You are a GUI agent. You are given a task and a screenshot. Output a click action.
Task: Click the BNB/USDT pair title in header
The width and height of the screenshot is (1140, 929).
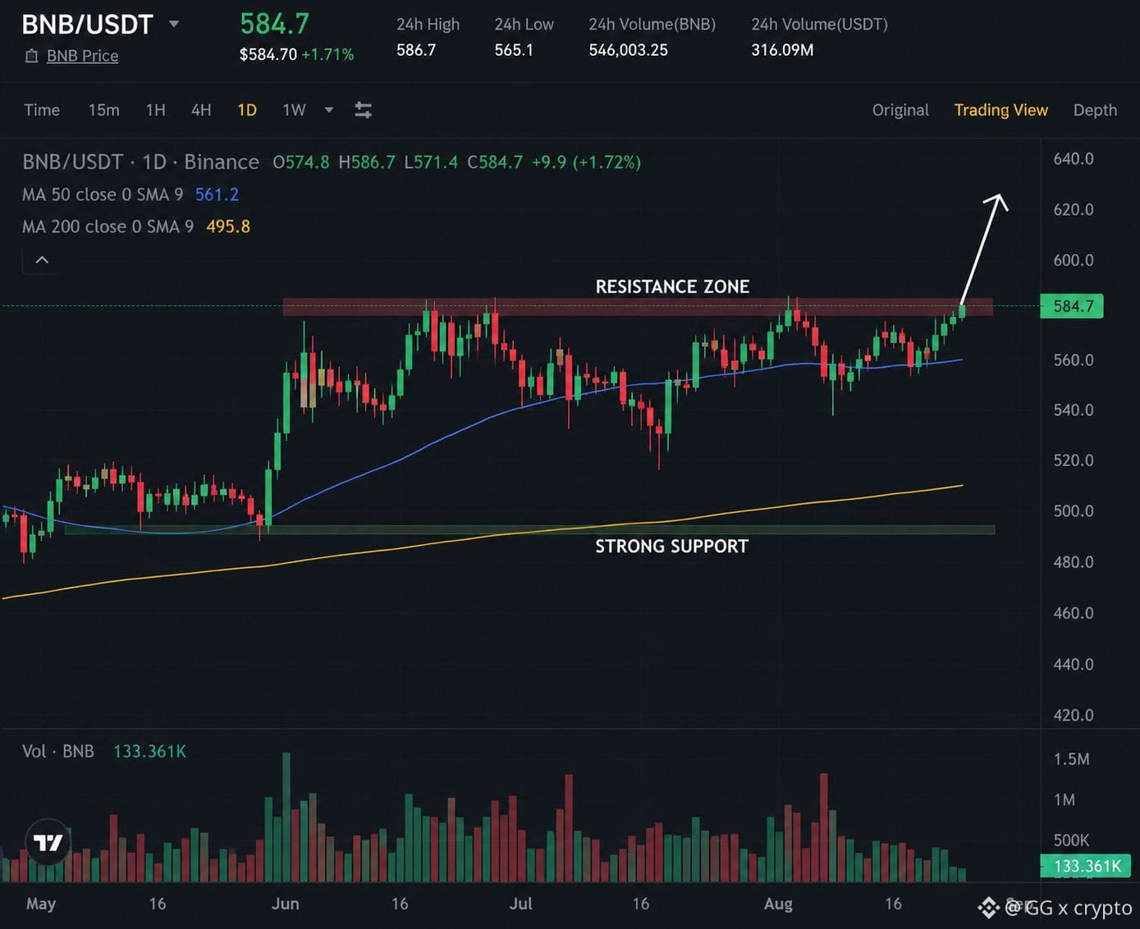(x=87, y=24)
